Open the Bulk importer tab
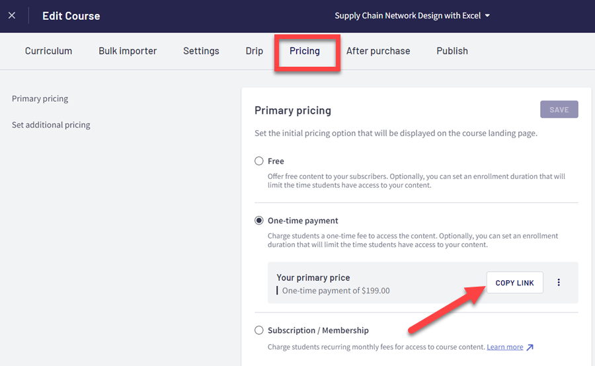Image resolution: width=595 pixels, height=366 pixels. [x=128, y=51]
